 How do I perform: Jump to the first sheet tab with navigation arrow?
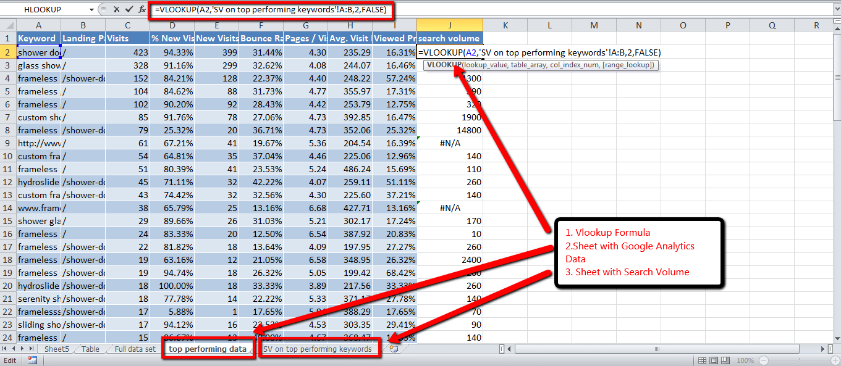[6, 349]
